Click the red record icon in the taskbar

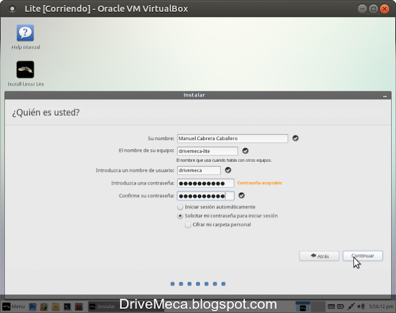[x=79, y=307]
